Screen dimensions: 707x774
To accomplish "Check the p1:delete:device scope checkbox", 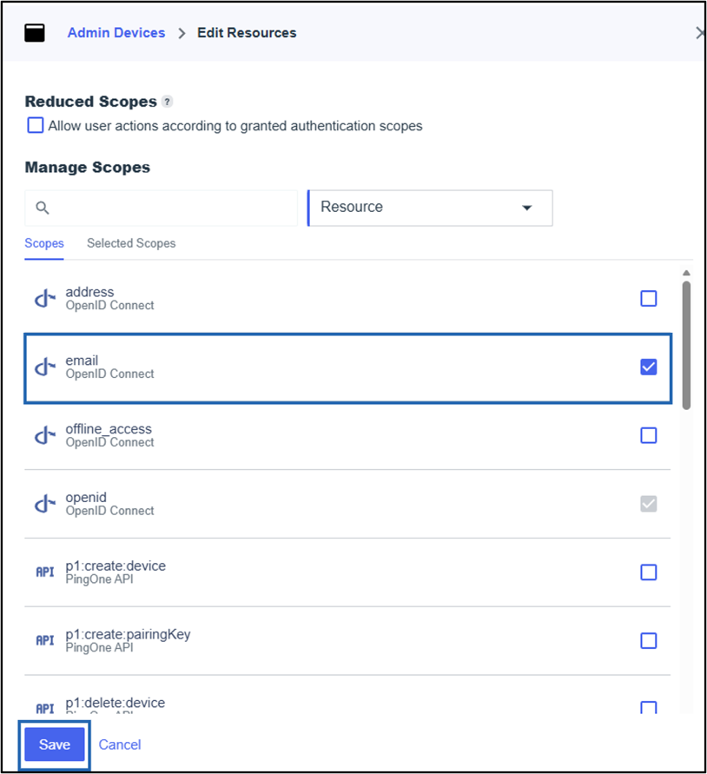I will [x=648, y=708].
